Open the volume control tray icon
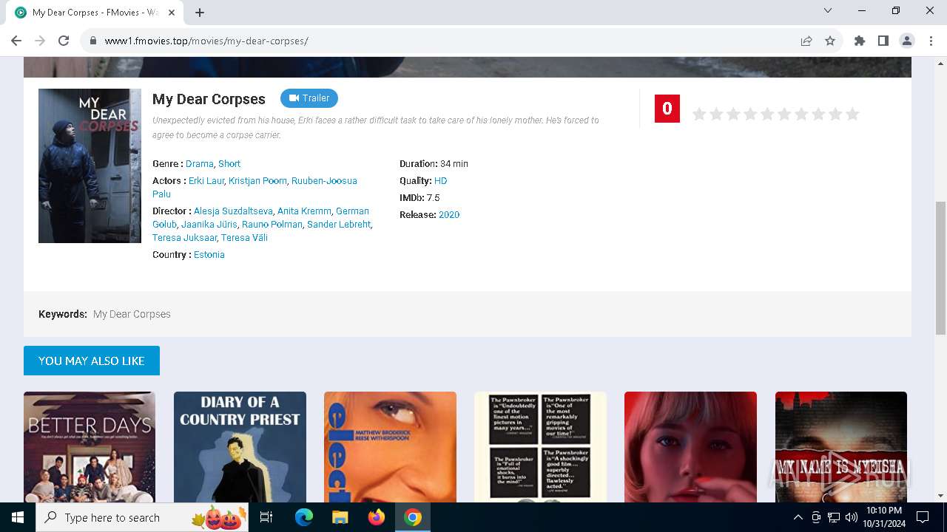Screen dimensions: 947x532 point(852,517)
